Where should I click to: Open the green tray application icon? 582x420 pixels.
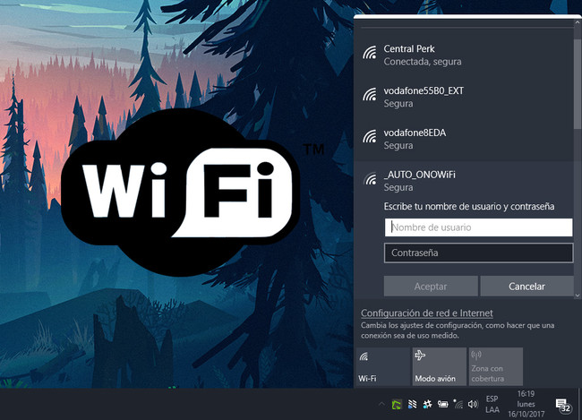[397, 404]
